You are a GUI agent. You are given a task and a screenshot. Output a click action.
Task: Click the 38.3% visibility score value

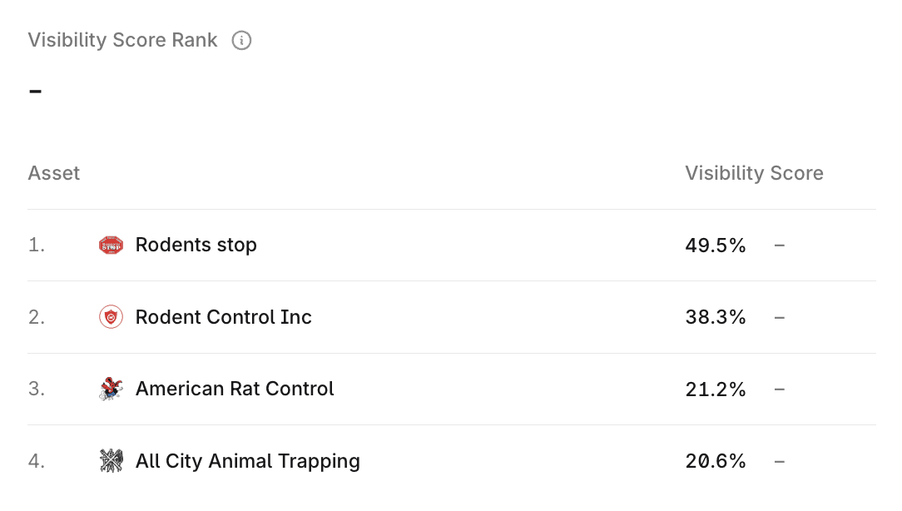(x=715, y=317)
